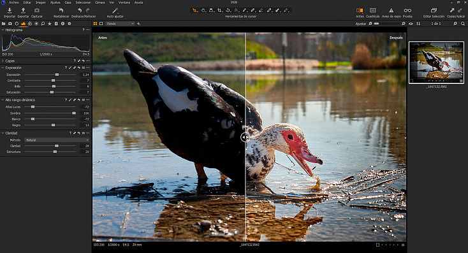Click the Exposición value field 1,14
Image resolution: width=468 pixels, height=253 pixels.
pos(85,75)
